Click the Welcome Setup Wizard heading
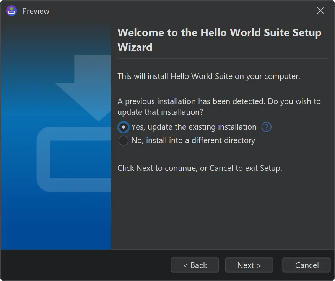 click(x=219, y=40)
